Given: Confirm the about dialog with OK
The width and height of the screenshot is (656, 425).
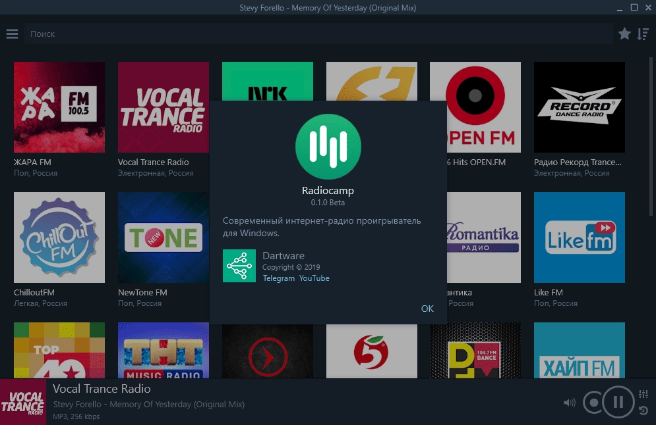Looking at the screenshot, I should click(427, 309).
